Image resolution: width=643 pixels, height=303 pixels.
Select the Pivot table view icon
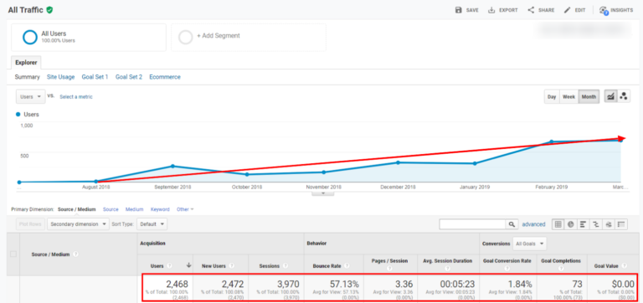click(621, 224)
